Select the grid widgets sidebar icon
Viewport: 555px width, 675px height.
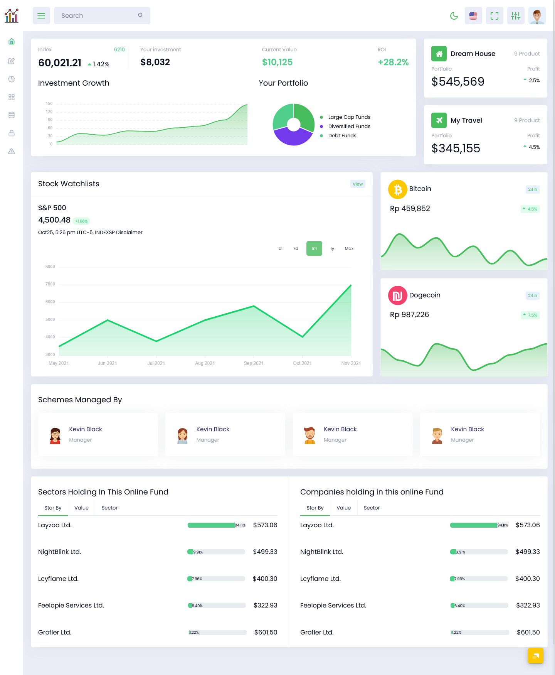12,97
